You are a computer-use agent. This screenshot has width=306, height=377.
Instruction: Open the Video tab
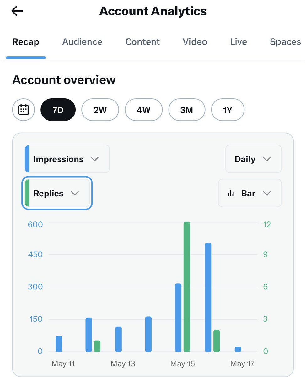click(195, 42)
